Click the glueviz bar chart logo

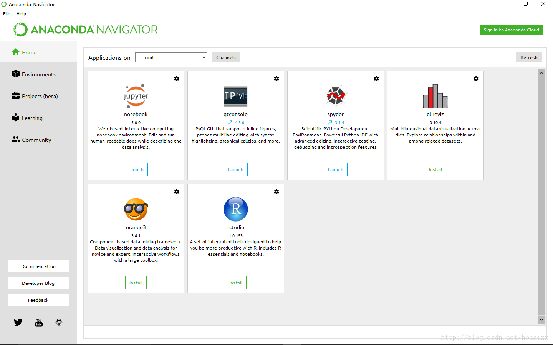435,96
